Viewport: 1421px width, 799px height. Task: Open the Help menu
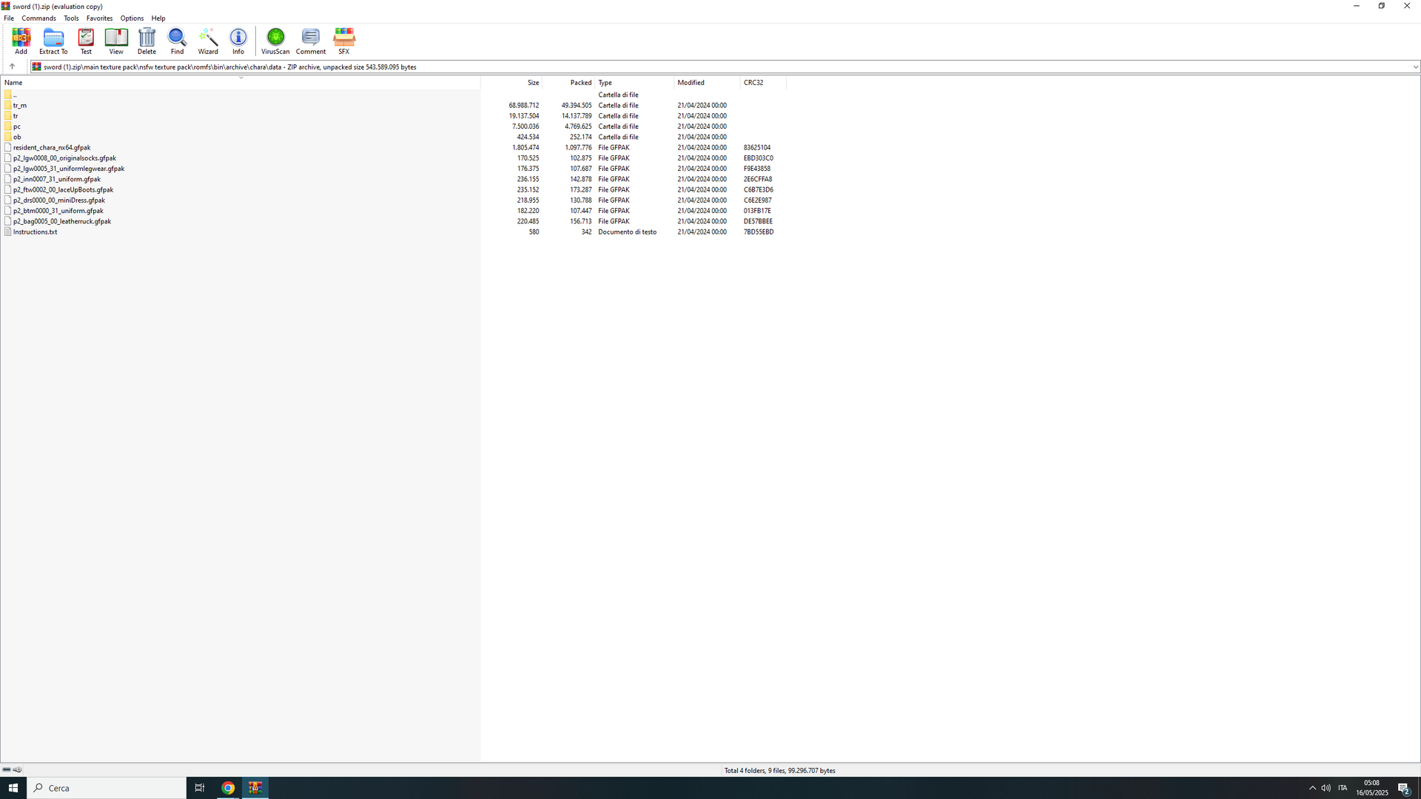pyautogui.click(x=158, y=18)
